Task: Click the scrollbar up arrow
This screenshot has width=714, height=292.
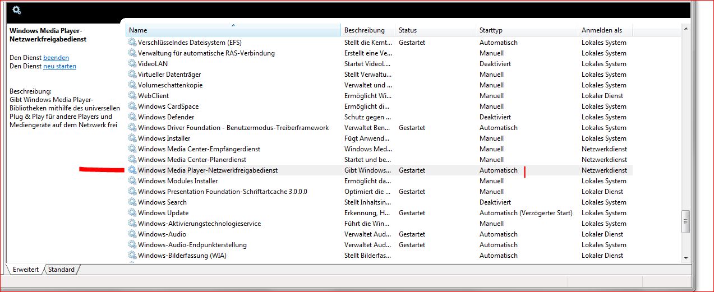Action: [685, 28]
